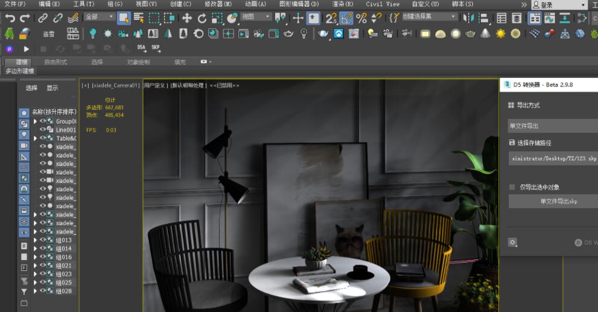
Task: Toggle cameras display filter in Scene Explorer
Action: (24, 145)
